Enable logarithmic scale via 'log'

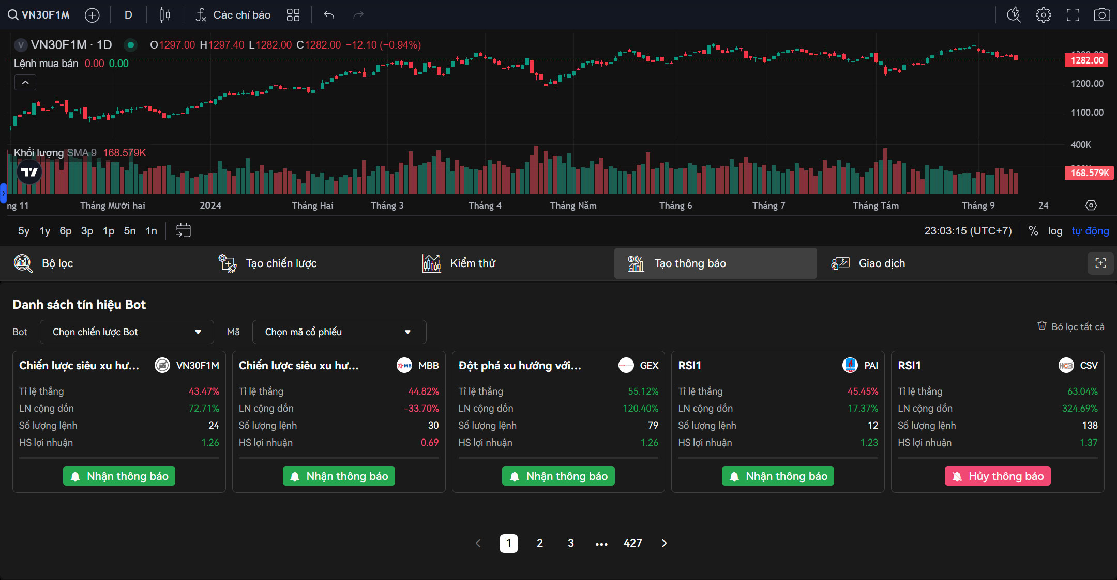1055,231
